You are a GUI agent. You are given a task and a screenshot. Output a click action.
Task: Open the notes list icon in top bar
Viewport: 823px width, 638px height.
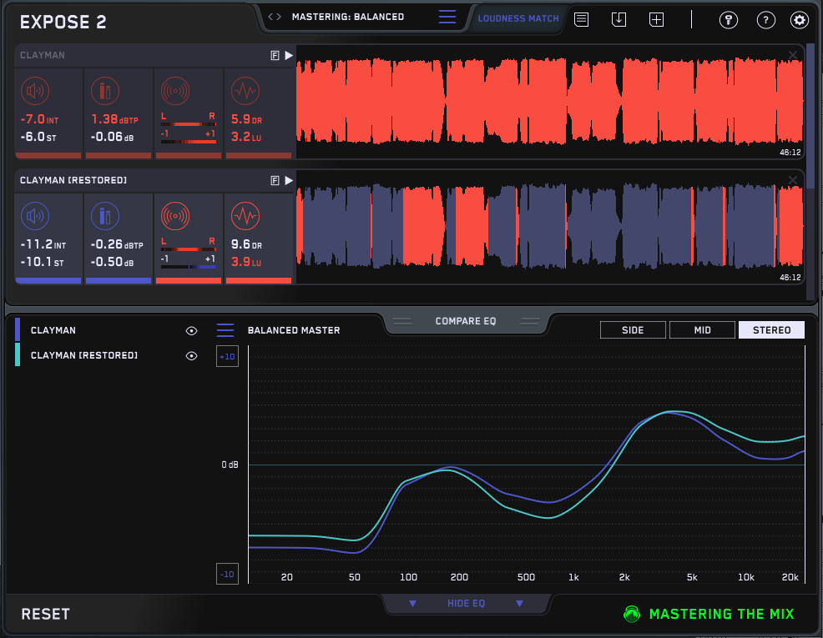[582, 19]
